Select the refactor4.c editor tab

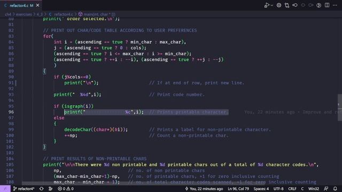pyautogui.click(x=21, y=5)
